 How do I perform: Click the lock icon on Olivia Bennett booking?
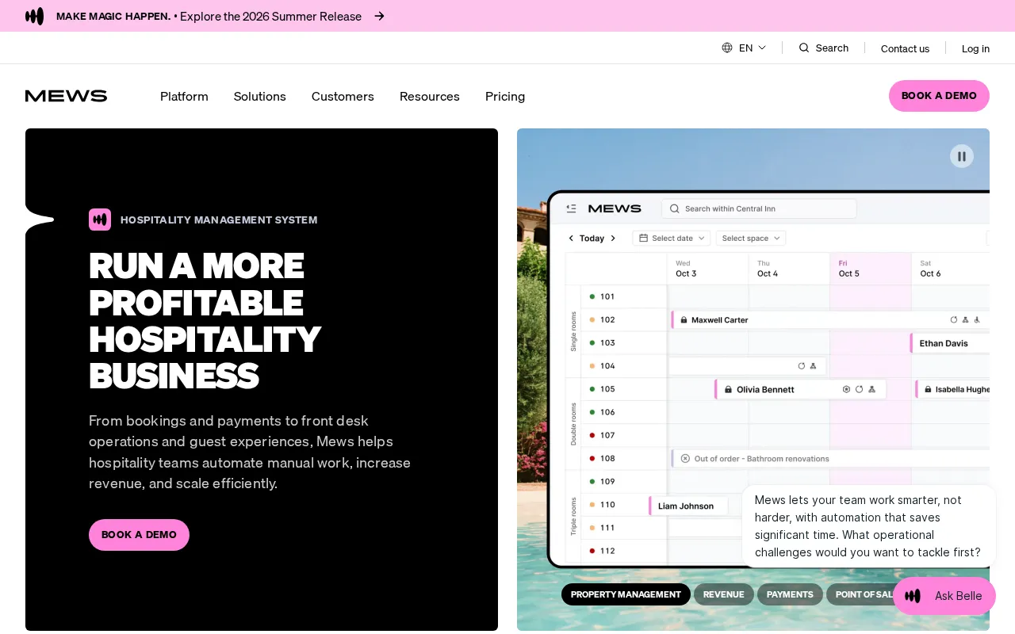pyautogui.click(x=727, y=389)
